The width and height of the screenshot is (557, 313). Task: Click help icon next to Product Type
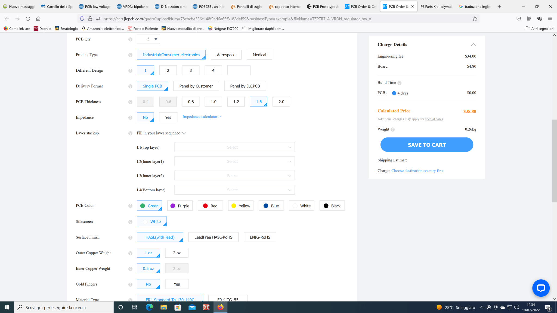[130, 55]
